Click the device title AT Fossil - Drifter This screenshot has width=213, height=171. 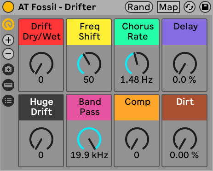tap(57, 7)
